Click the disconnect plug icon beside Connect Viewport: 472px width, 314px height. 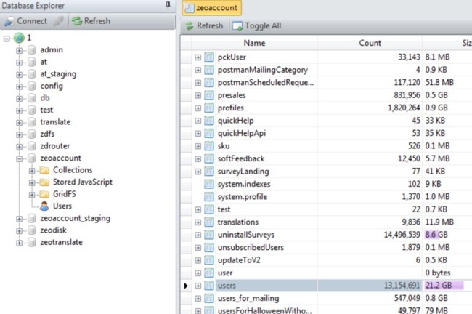[x=58, y=21]
